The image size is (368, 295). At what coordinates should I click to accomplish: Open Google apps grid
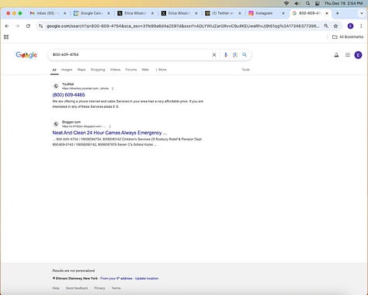pyautogui.click(x=348, y=55)
